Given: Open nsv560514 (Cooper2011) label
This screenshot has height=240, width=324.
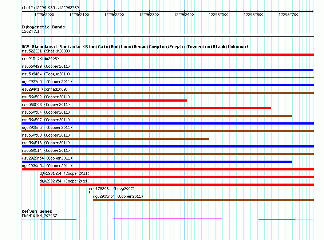Looking at the screenshot, I should point(46,150).
